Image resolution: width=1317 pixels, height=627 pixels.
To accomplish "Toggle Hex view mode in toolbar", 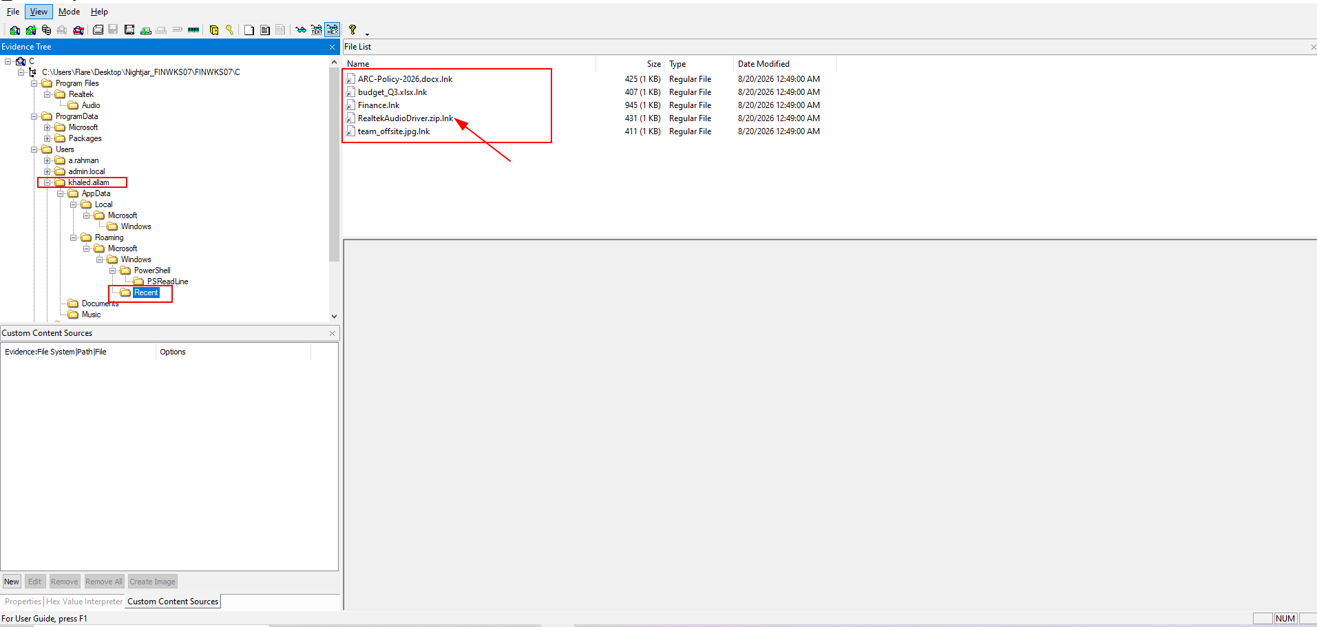I will tap(333, 30).
